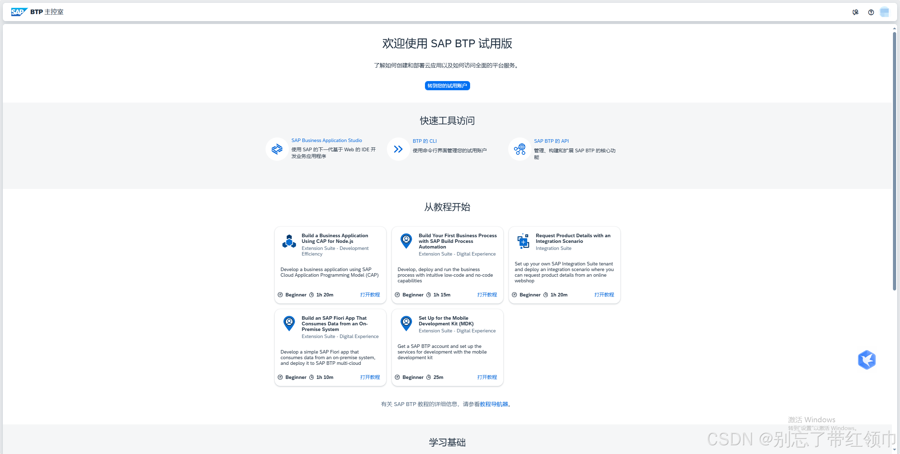Click the SAP logo in header
Viewport: 900px width, 454px height.
click(x=19, y=12)
